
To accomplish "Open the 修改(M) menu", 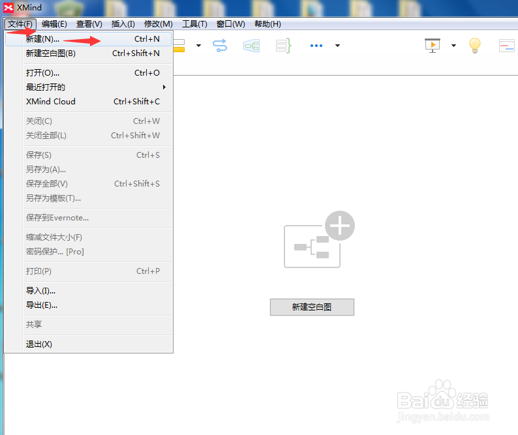I will (159, 24).
